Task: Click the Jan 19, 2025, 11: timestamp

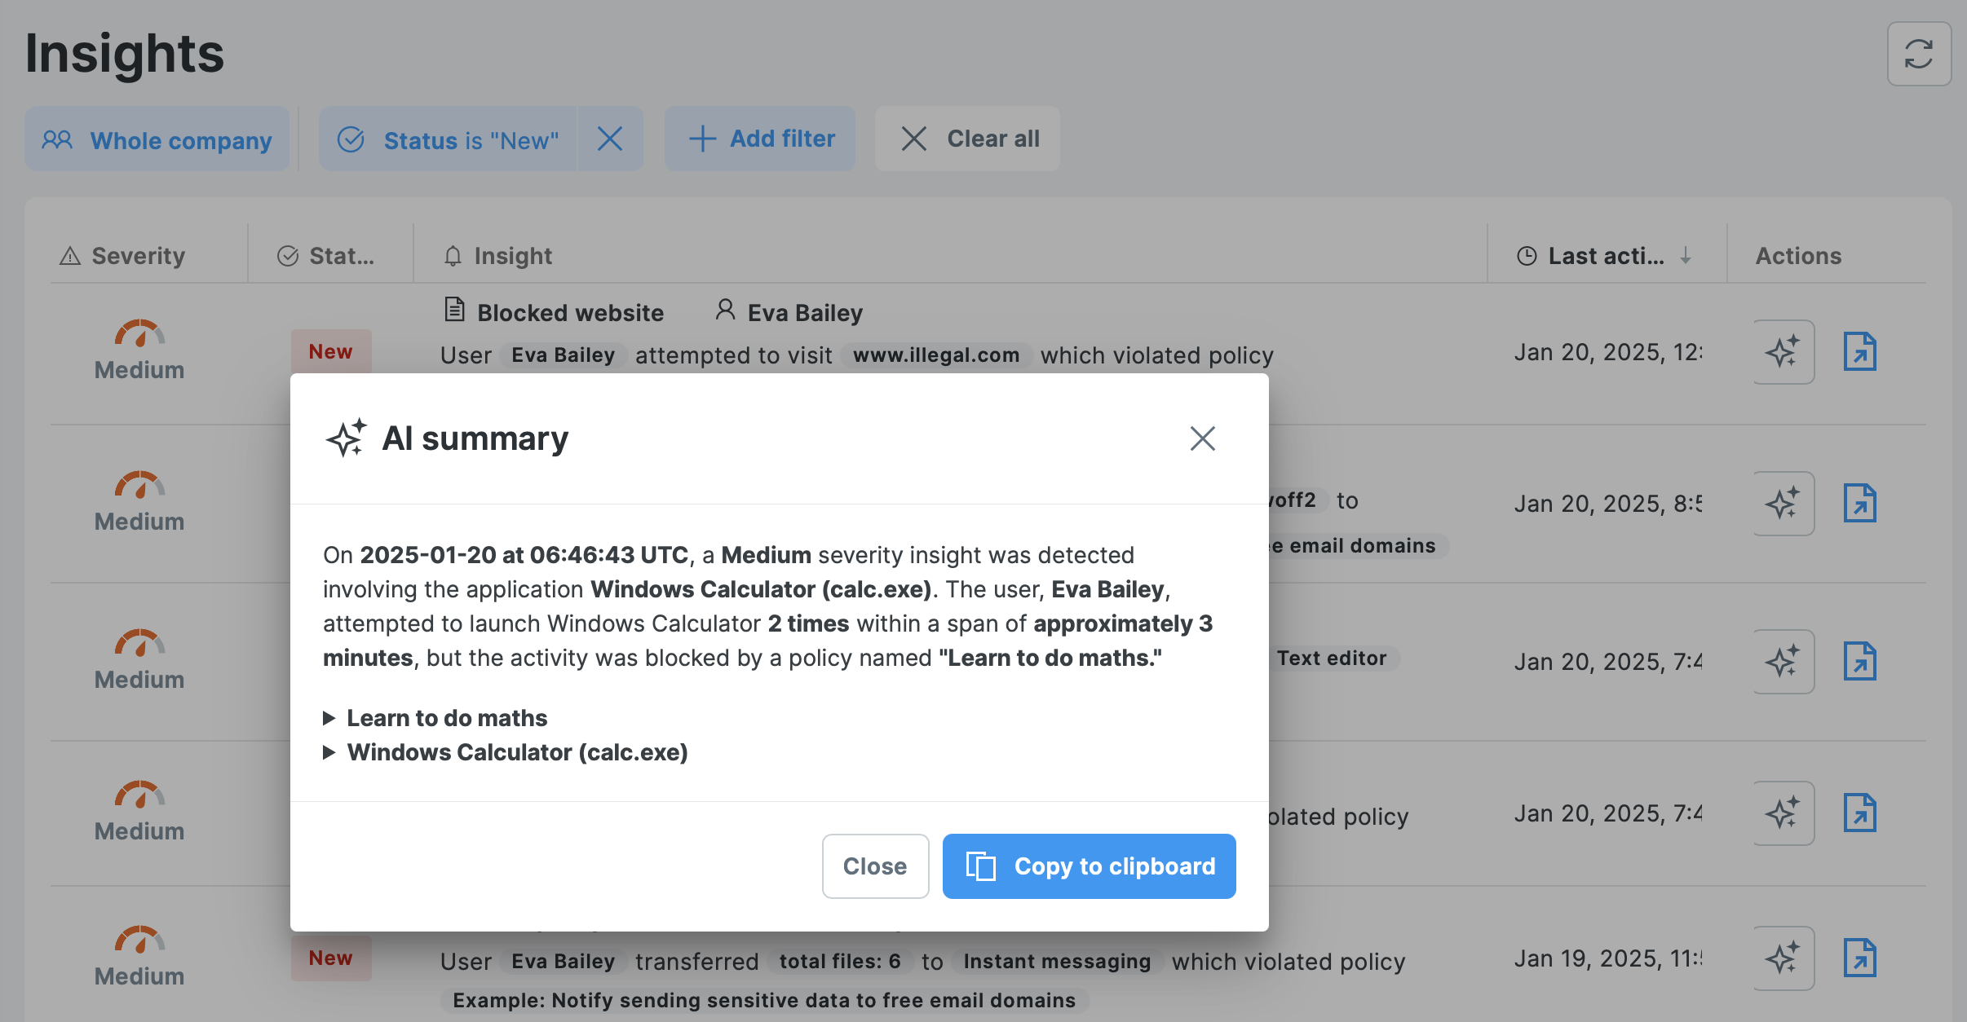Action: point(1608,958)
